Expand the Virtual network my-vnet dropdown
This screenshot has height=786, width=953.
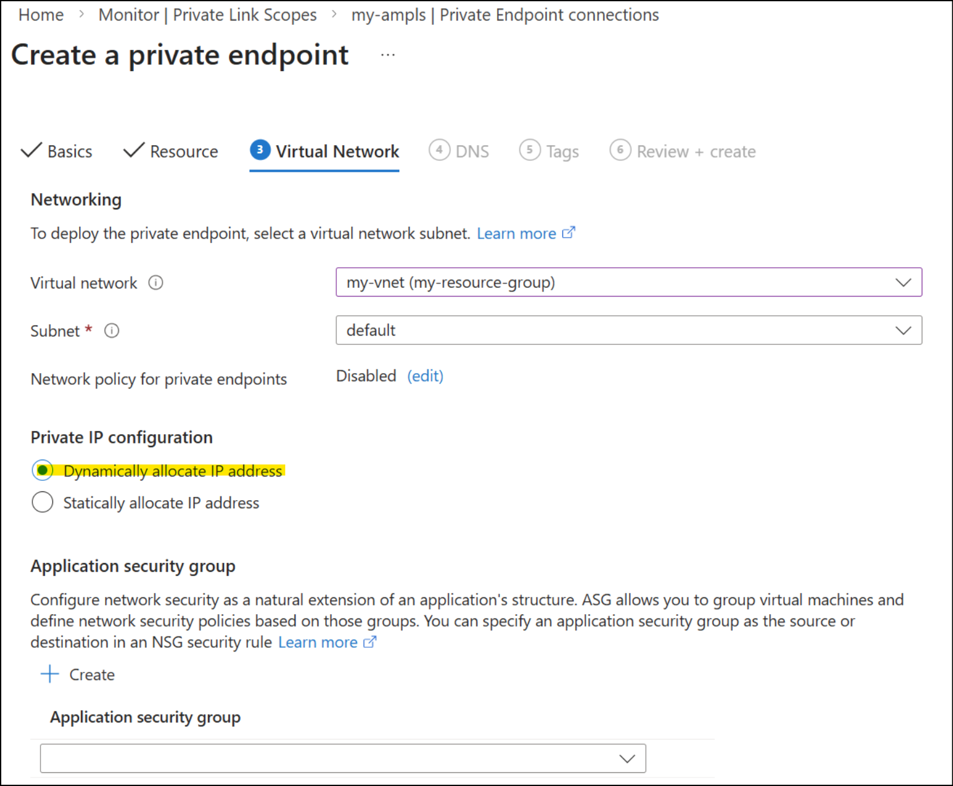pyautogui.click(x=628, y=282)
